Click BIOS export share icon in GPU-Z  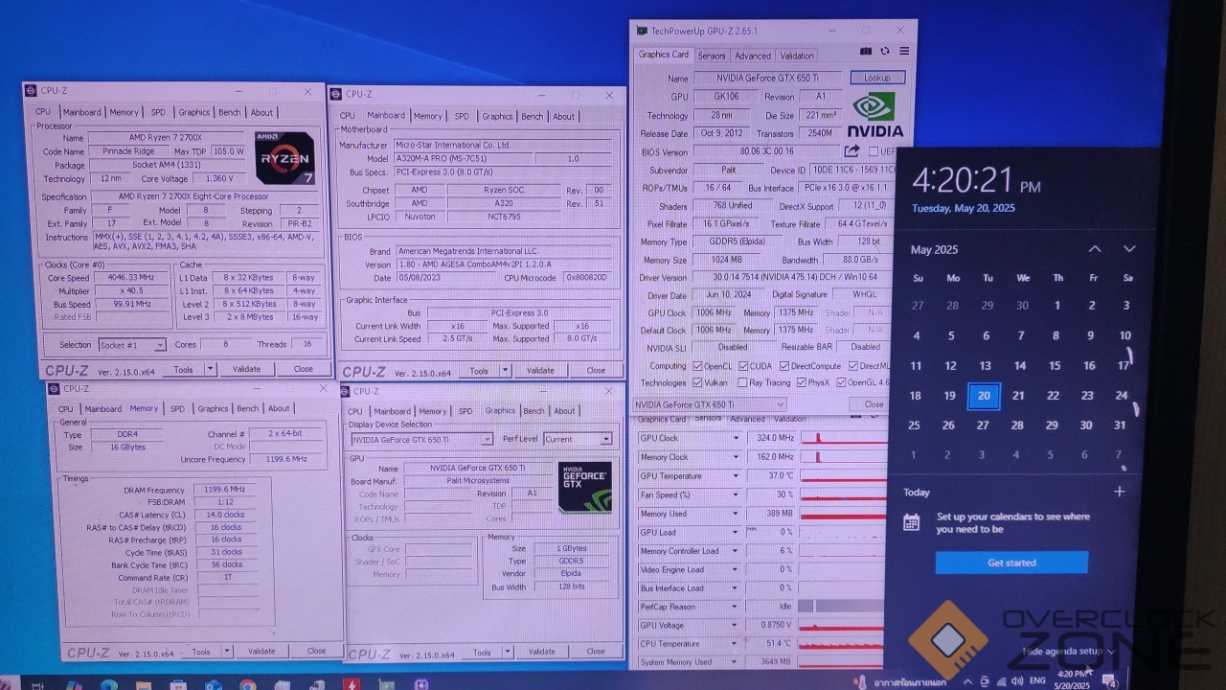pos(851,151)
